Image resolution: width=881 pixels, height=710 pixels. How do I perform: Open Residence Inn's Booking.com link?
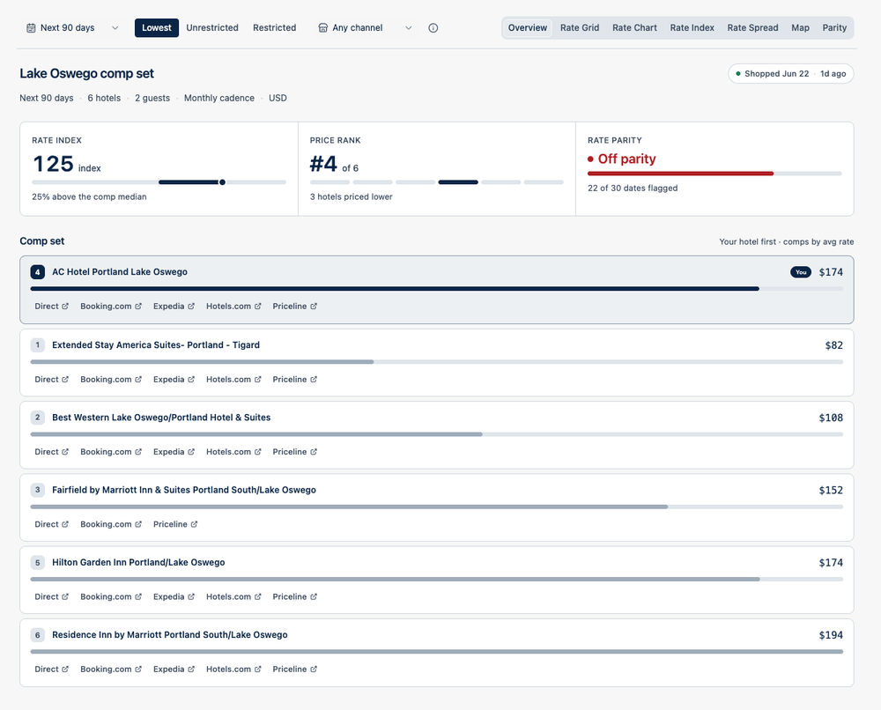click(x=111, y=669)
